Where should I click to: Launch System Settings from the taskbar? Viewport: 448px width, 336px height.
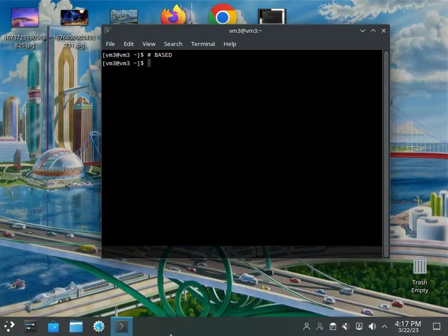tap(30, 326)
